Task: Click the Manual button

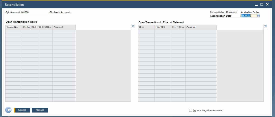Action: point(40,110)
